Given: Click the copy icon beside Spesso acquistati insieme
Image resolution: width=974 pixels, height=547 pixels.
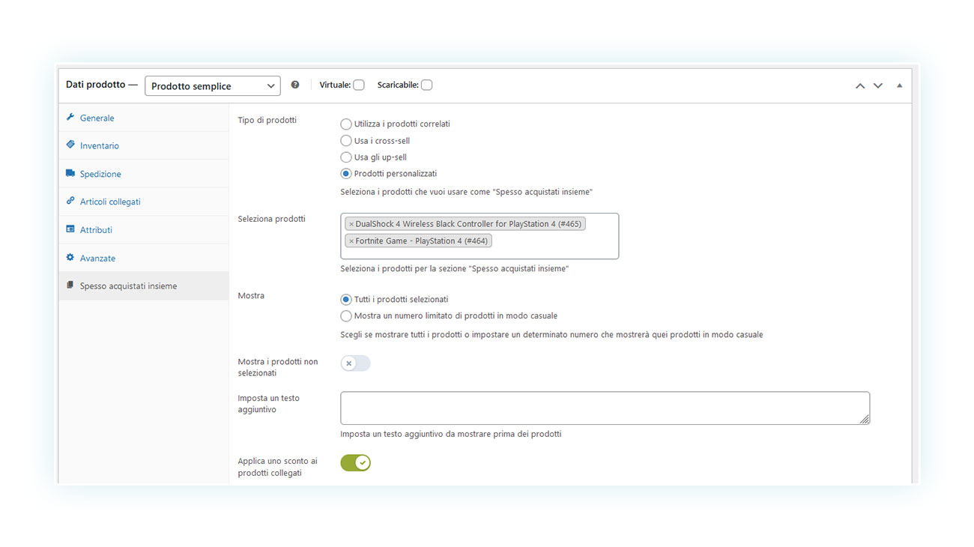Looking at the screenshot, I should coord(70,285).
